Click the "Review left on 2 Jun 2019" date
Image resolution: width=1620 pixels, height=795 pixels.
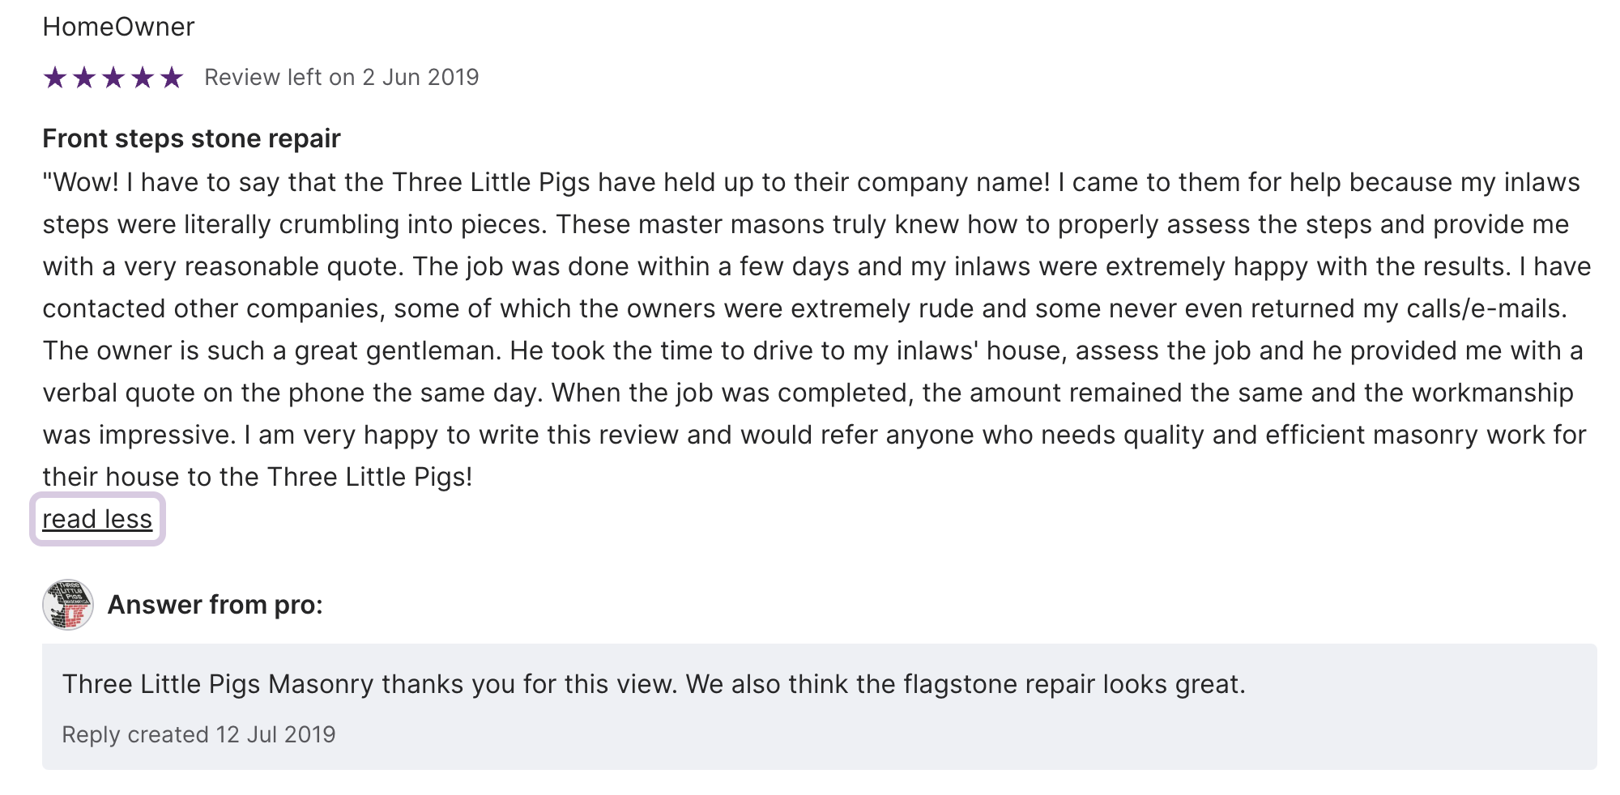[x=341, y=77]
